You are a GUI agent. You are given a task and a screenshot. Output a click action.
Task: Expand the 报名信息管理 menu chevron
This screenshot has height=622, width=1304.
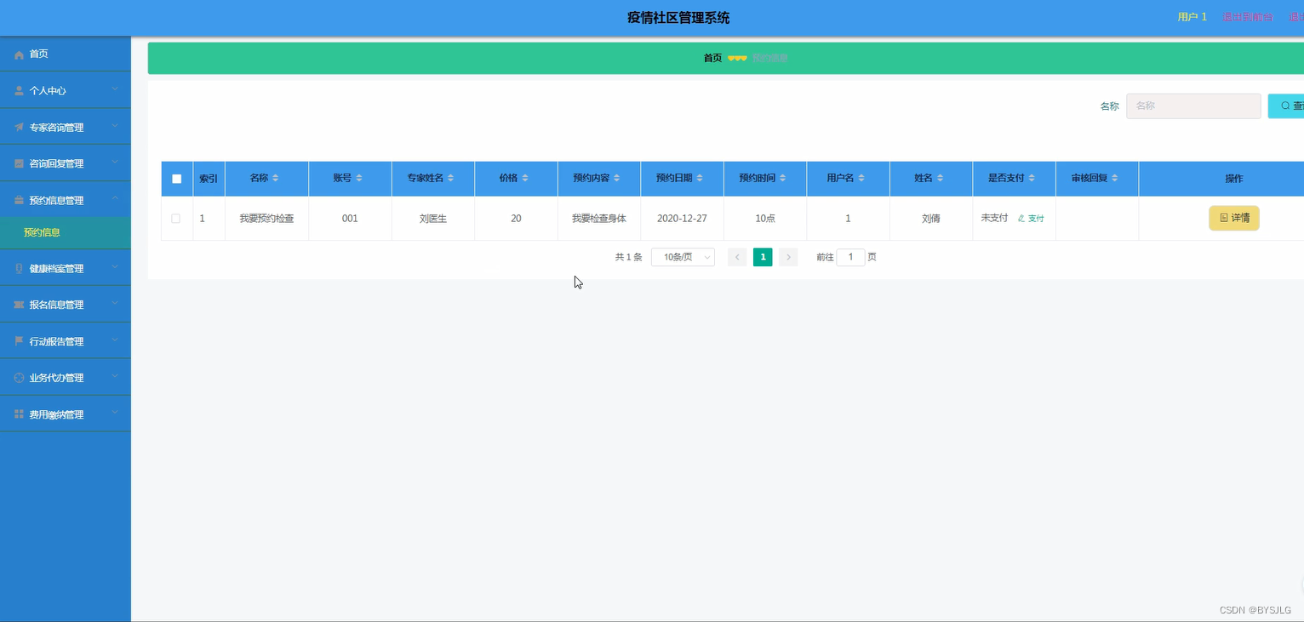[x=115, y=304]
